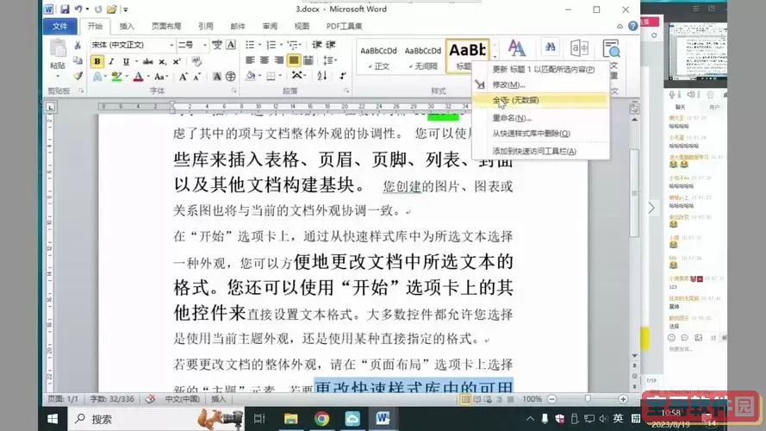Click the Increase Indent icon
Screen dimensions: 766x431
[x=331, y=45]
